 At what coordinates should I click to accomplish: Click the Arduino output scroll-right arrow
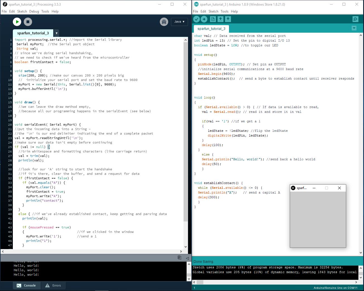(356, 282)
